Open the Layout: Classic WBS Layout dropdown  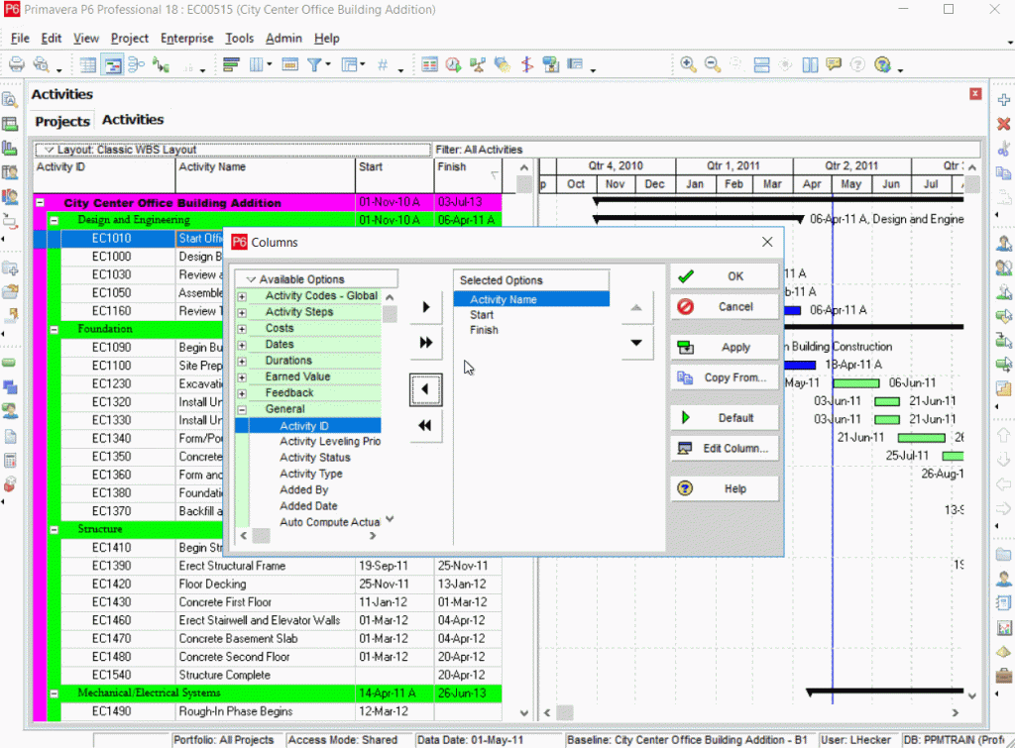click(233, 150)
